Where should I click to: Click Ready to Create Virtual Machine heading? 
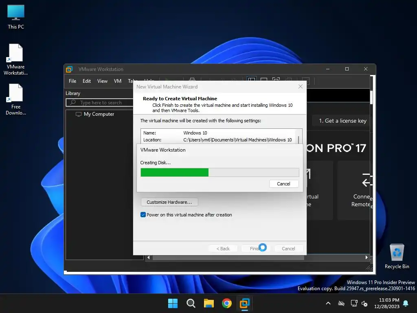tap(180, 99)
